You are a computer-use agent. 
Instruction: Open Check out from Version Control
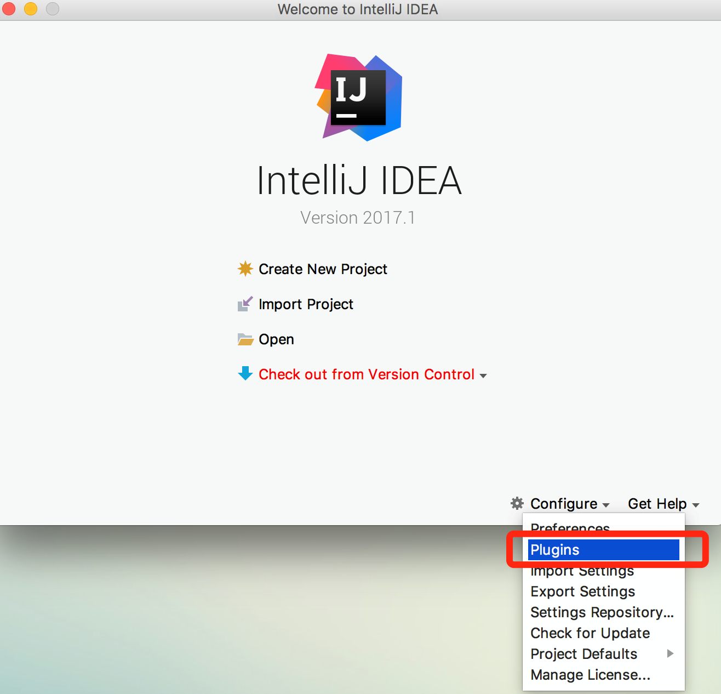coord(367,374)
